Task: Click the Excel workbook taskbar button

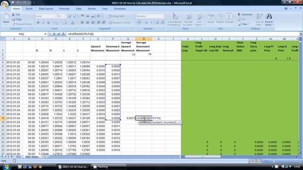Action: click(73, 167)
